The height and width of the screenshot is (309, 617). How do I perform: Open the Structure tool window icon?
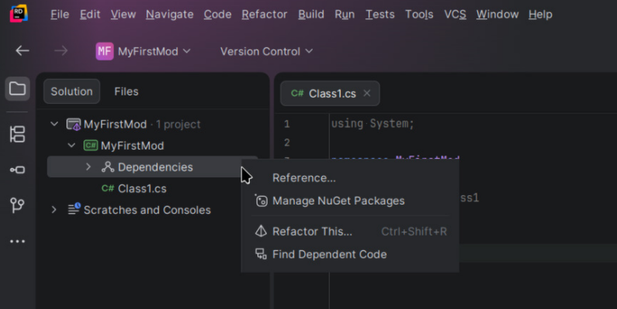(x=17, y=134)
